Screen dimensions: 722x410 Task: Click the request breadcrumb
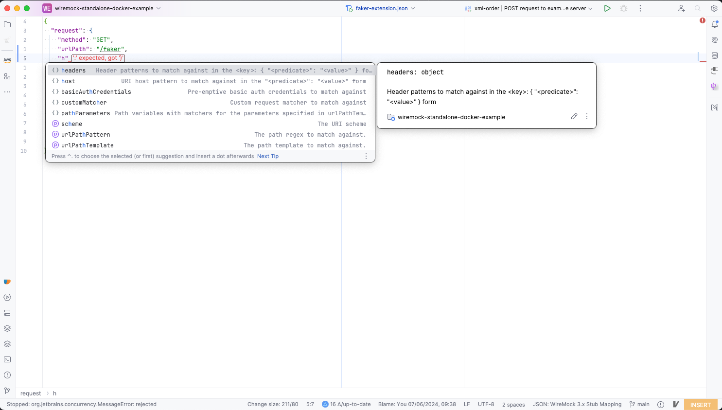pos(31,393)
